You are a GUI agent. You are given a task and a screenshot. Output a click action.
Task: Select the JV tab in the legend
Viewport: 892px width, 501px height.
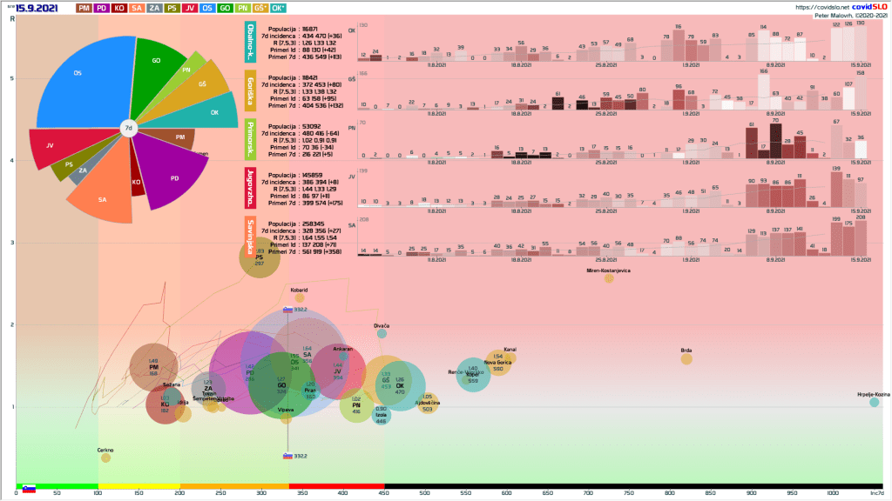(x=188, y=8)
